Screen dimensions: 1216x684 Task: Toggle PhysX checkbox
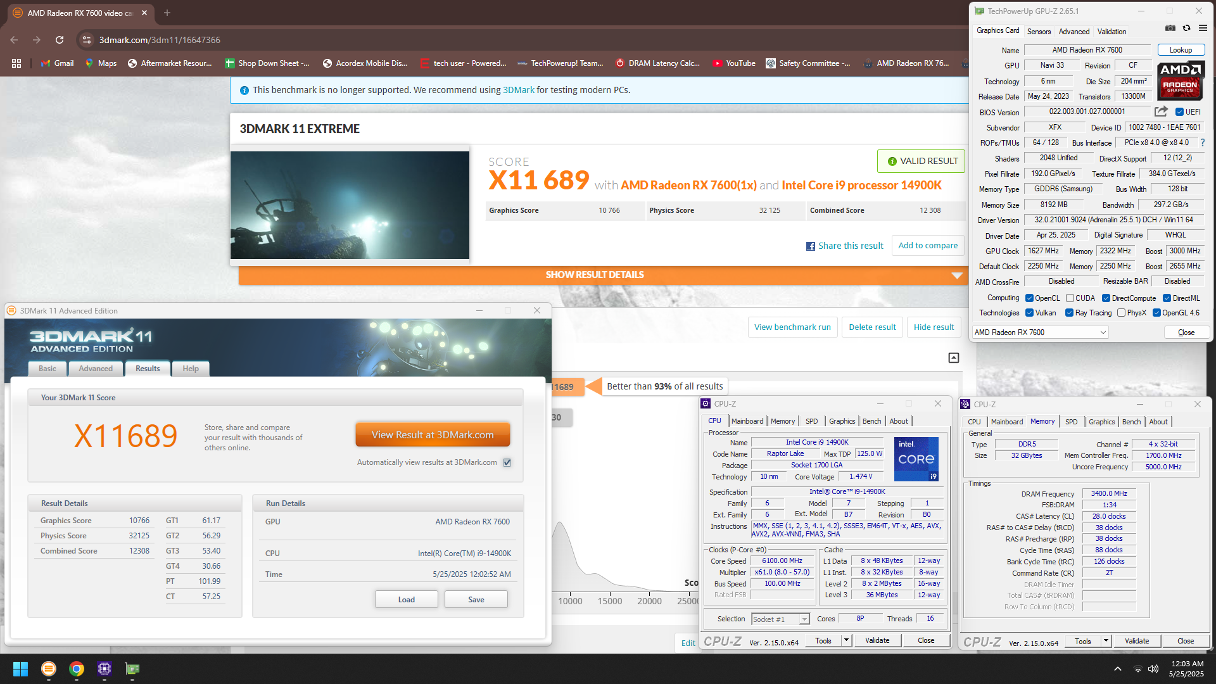click(1122, 313)
